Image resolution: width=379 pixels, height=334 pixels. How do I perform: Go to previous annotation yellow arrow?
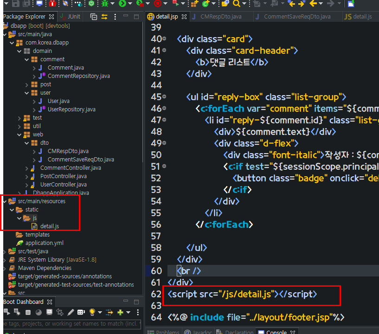pos(291,3)
